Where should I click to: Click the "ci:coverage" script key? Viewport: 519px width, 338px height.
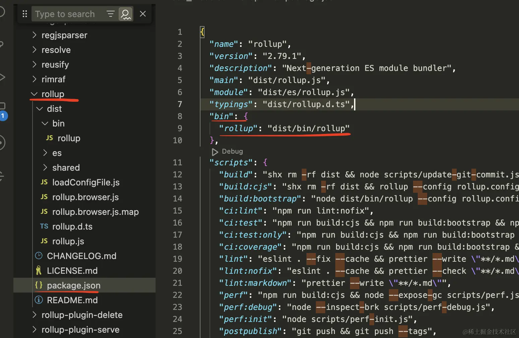coord(250,247)
